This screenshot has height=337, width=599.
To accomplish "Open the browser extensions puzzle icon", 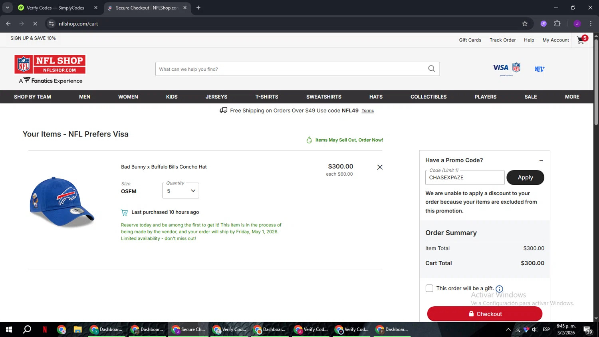I will click(x=557, y=24).
